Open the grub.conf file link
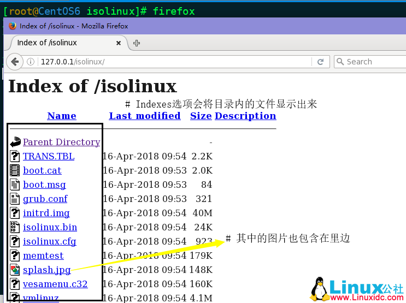Viewport: 406px width, 303px height. click(x=45, y=199)
